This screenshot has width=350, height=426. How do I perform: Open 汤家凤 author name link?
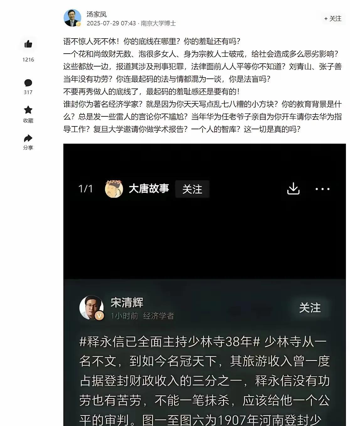click(x=97, y=14)
